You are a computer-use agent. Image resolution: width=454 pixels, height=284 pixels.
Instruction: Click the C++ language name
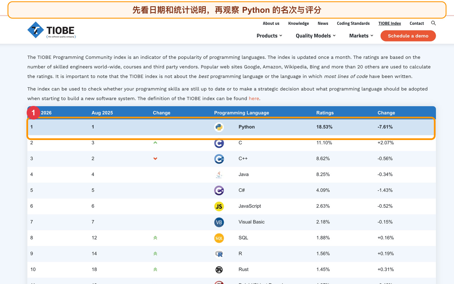pos(243,158)
